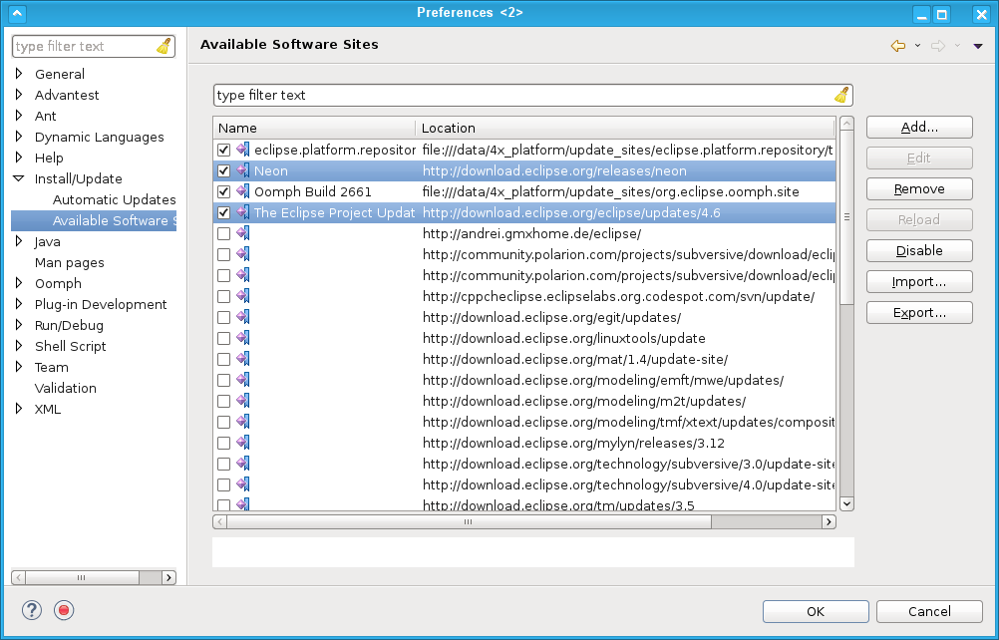Click the site icon for eclipse.platform.repository row
The width and height of the screenshot is (999, 640).
point(242,149)
